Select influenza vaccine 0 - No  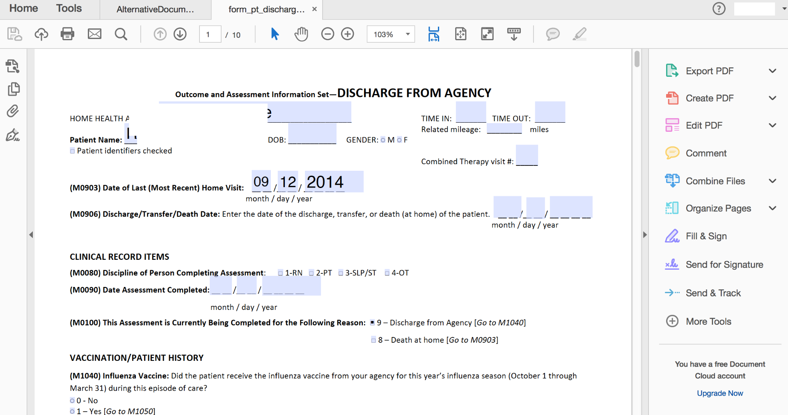73,401
